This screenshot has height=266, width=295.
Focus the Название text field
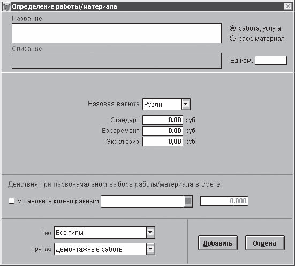pos(117,33)
